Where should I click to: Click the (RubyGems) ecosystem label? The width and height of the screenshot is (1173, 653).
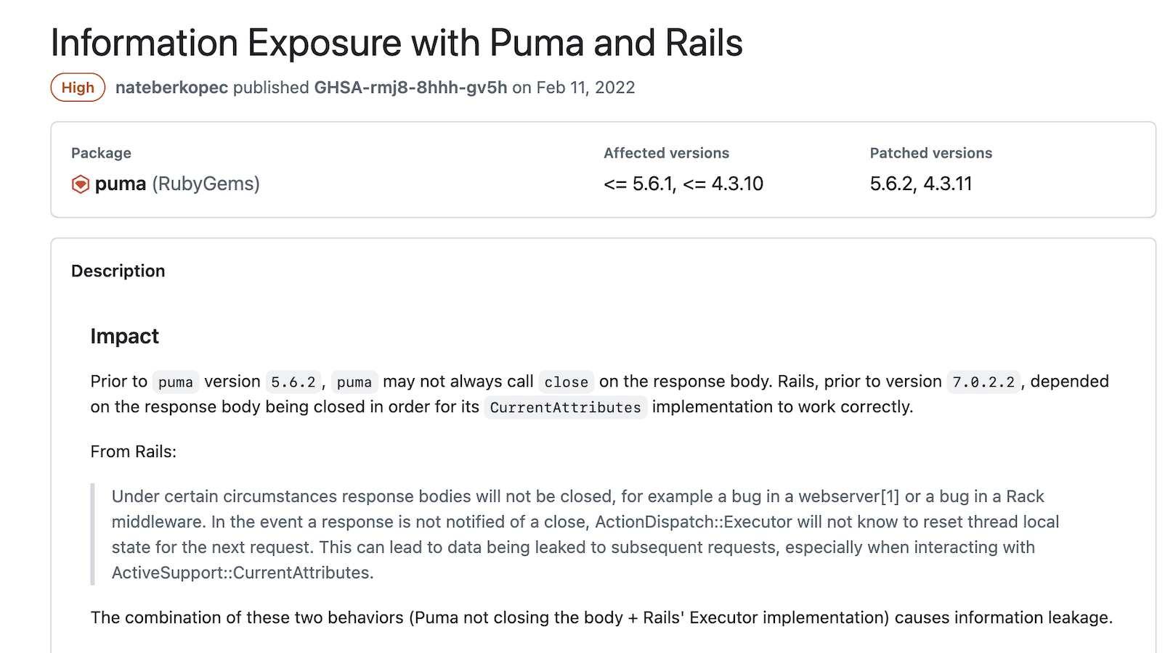pyautogui.click(x=206, y=184)
